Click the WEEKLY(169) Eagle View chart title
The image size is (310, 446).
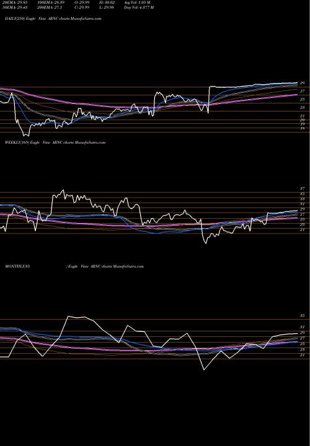pyautogui.click(x=55, y=142)
